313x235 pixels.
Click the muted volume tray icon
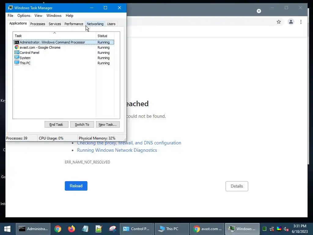286,229
